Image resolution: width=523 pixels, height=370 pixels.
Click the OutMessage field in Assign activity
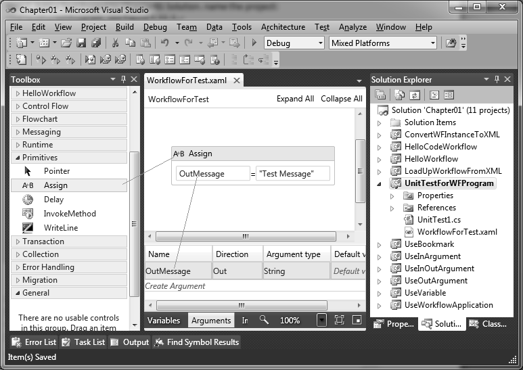coord(213,173)
